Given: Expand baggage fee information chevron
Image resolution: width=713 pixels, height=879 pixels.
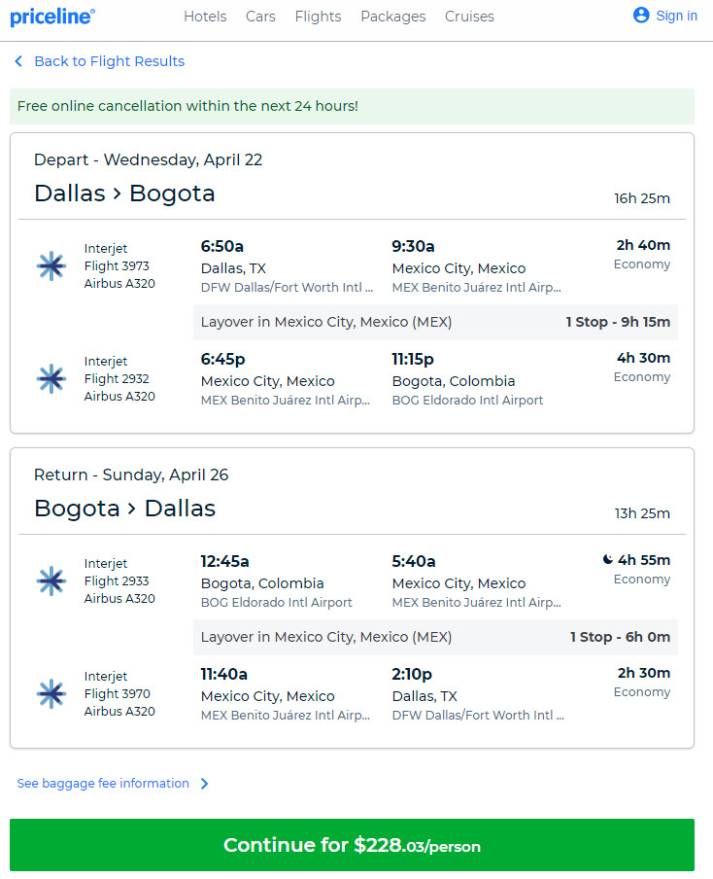Looking at the screenshot, I should (x=205, y=784).
